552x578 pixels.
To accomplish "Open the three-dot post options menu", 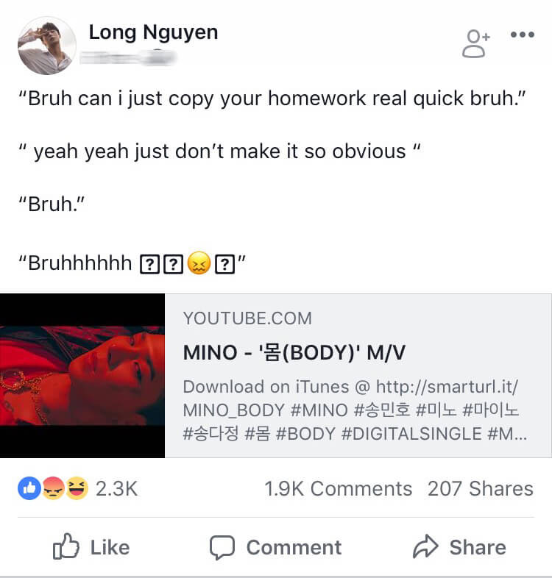I will [x=522, y=35].
